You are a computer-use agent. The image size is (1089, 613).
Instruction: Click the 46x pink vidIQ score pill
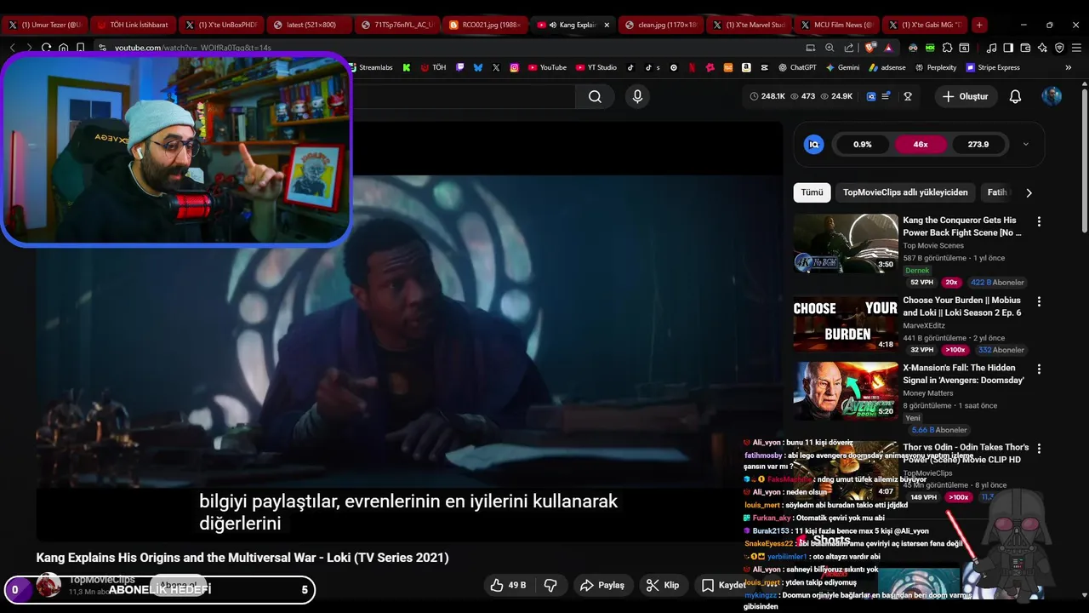pyautogui.click(x=921, y=145)
